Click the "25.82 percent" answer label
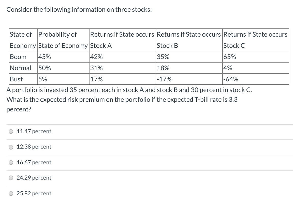The image size is (297, 203). click(x=34, y=193)
